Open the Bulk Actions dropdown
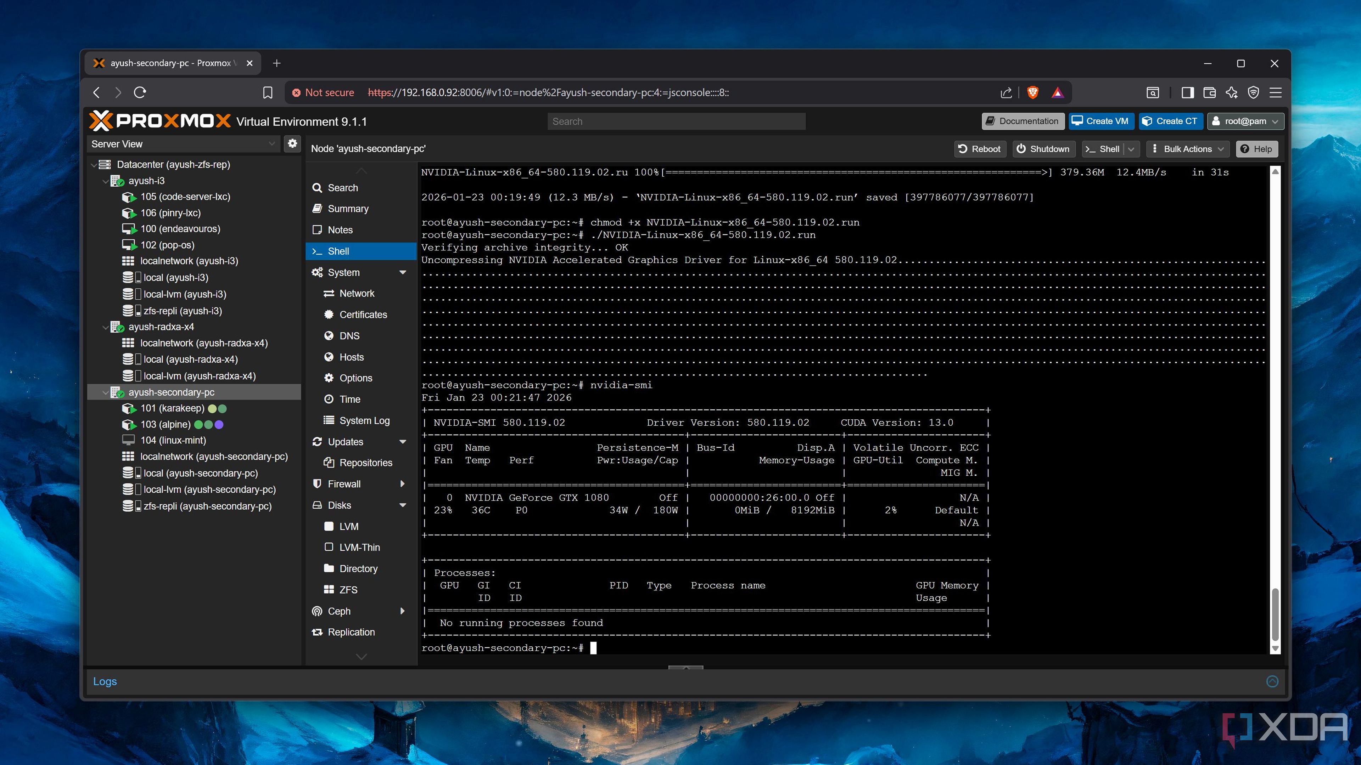The image size is (1361, 765). pyautogui.click(x=1188, y=149)
